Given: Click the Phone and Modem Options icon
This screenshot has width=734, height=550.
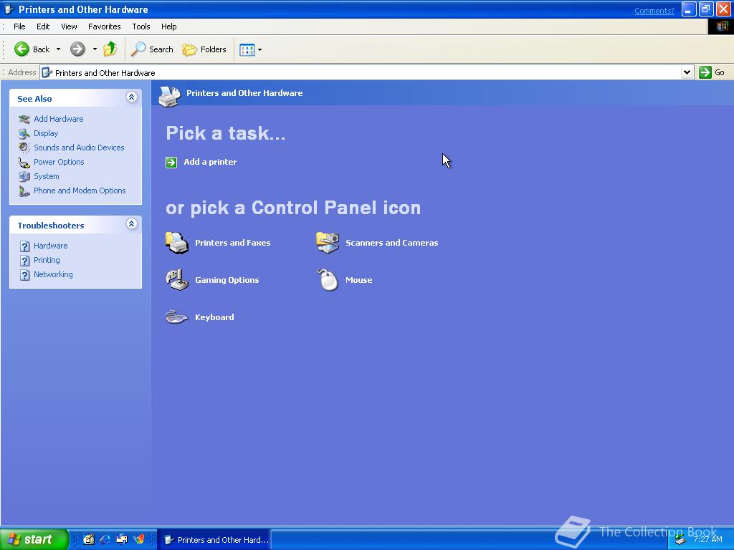Looking at the screenshot, I should (24, 190).
